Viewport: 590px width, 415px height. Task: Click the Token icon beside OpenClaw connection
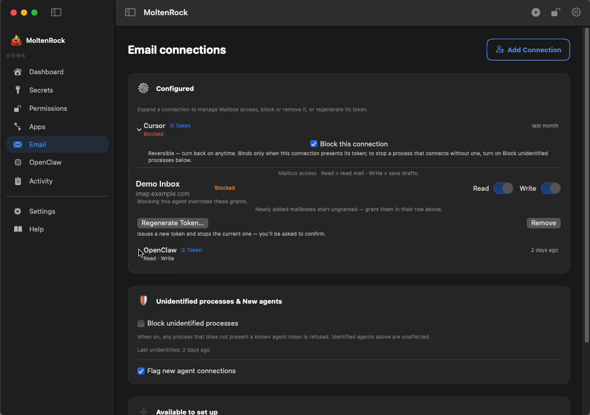[183, 250]
